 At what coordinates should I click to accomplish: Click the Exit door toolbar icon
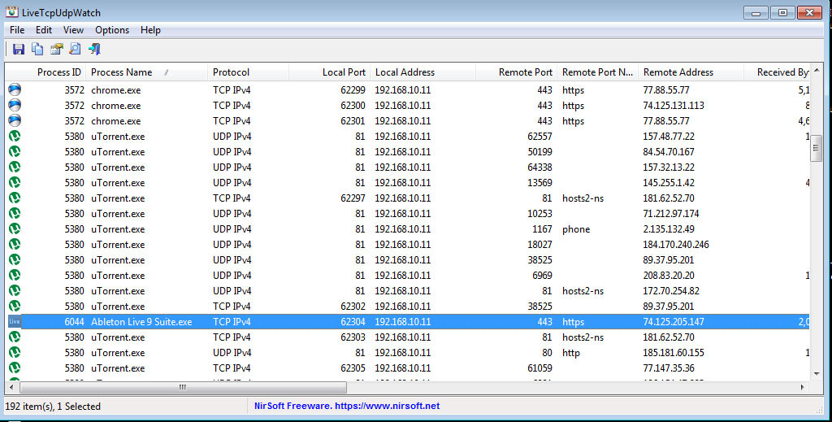point(94,50)
